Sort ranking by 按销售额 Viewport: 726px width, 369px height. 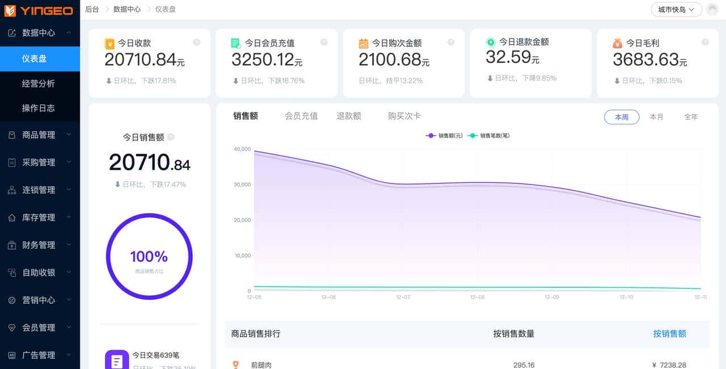670,334
